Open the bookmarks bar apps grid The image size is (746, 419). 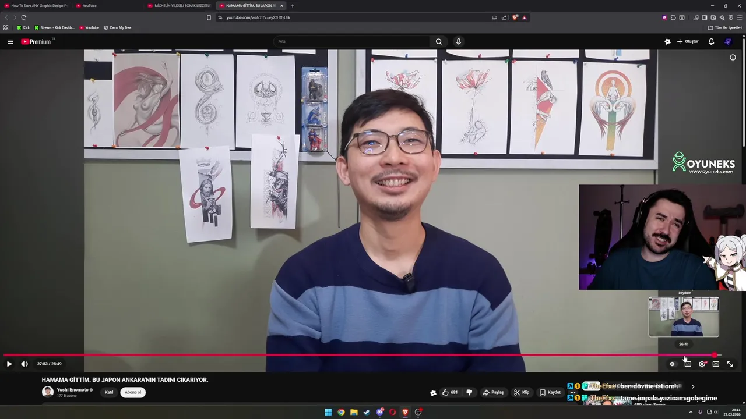coord(6,27)
